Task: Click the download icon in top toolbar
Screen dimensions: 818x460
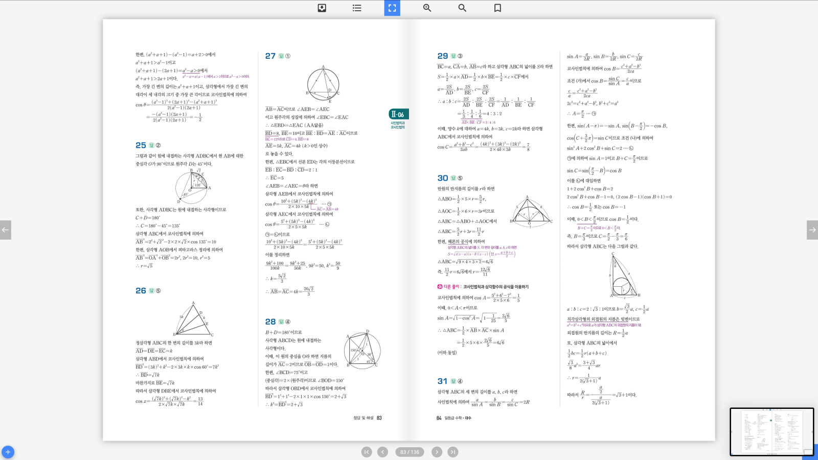Action: tap(322, 8)
